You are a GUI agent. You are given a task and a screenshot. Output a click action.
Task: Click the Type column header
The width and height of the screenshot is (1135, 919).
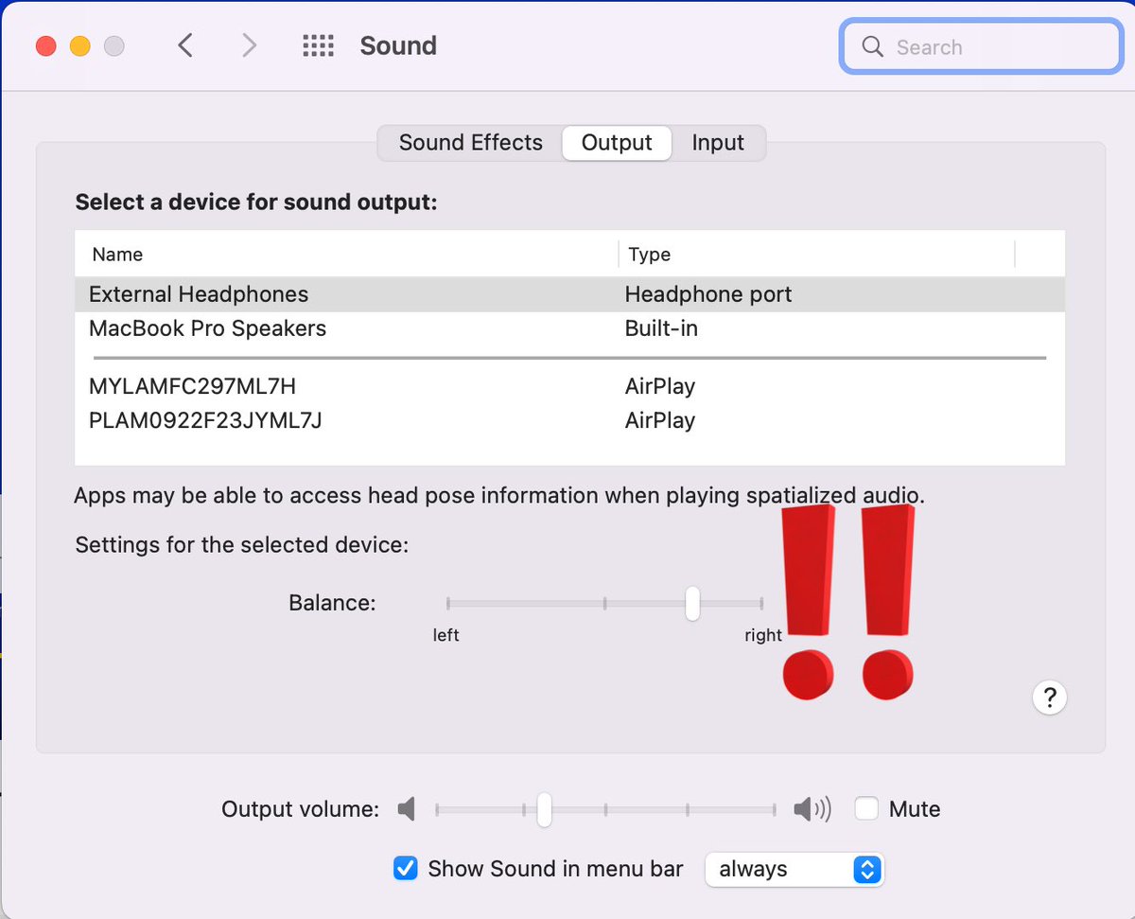[x=816, y=254]
